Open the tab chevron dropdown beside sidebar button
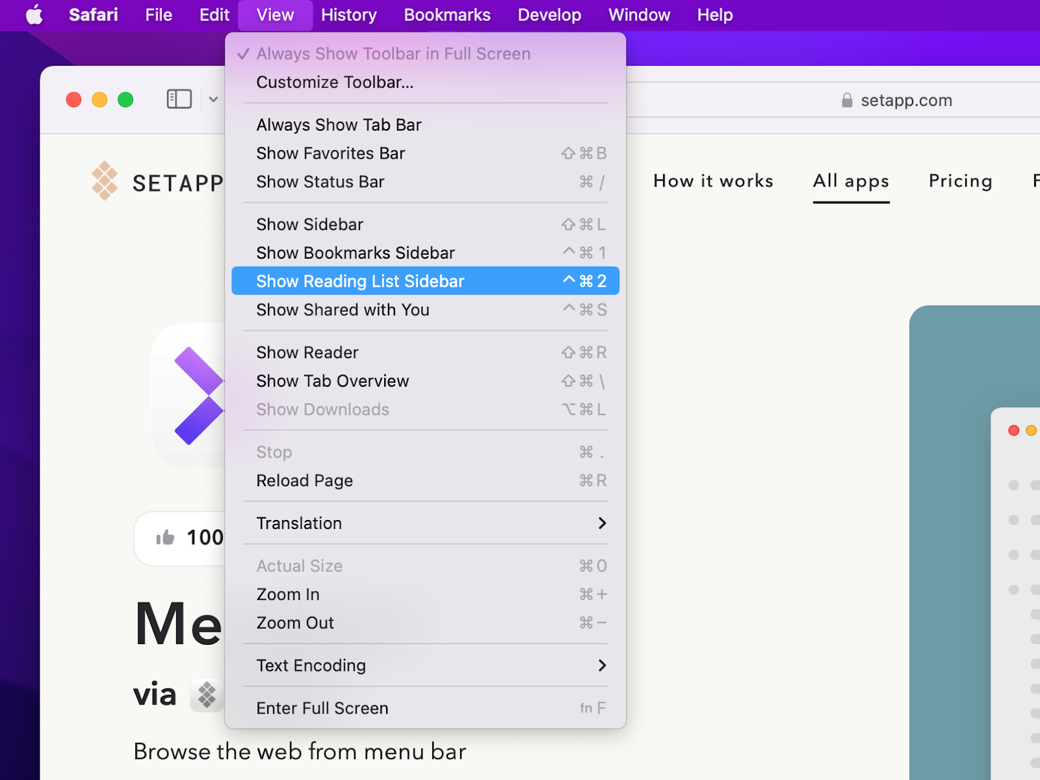Viewport: 1040px width, 780px height. coord(213,99)
